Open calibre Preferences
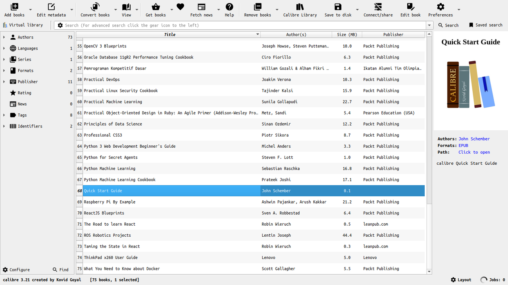508x285 pixels. click(x=440, y=7)
